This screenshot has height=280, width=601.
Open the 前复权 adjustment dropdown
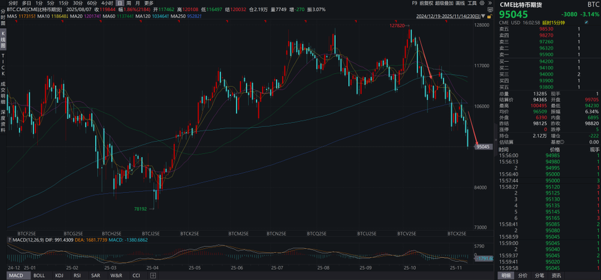427,3
